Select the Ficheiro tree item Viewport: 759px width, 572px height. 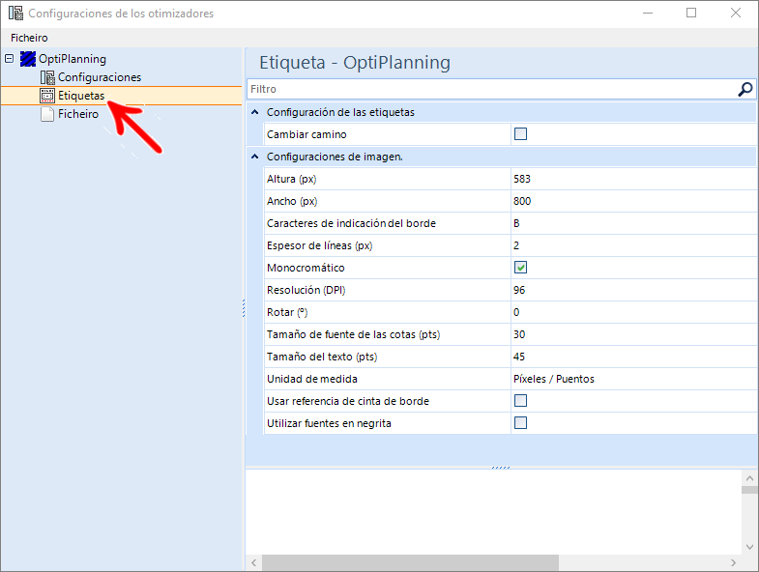[x=78, y=114]
